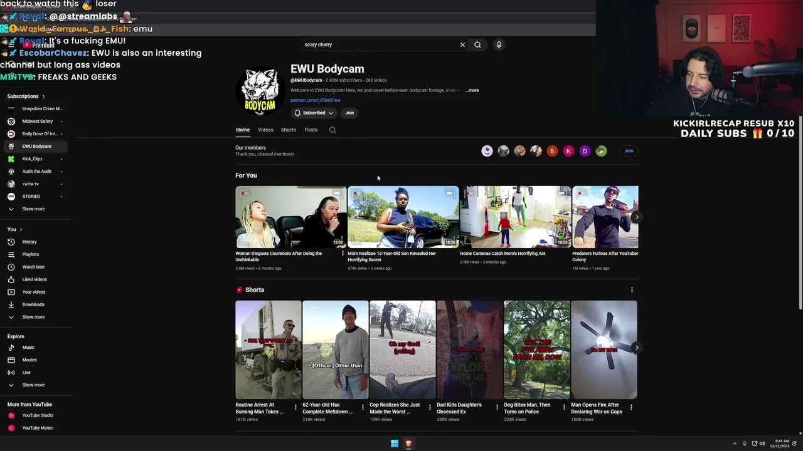Open Watch later in the sidebar
803x451 pixels.
point(36,267)
